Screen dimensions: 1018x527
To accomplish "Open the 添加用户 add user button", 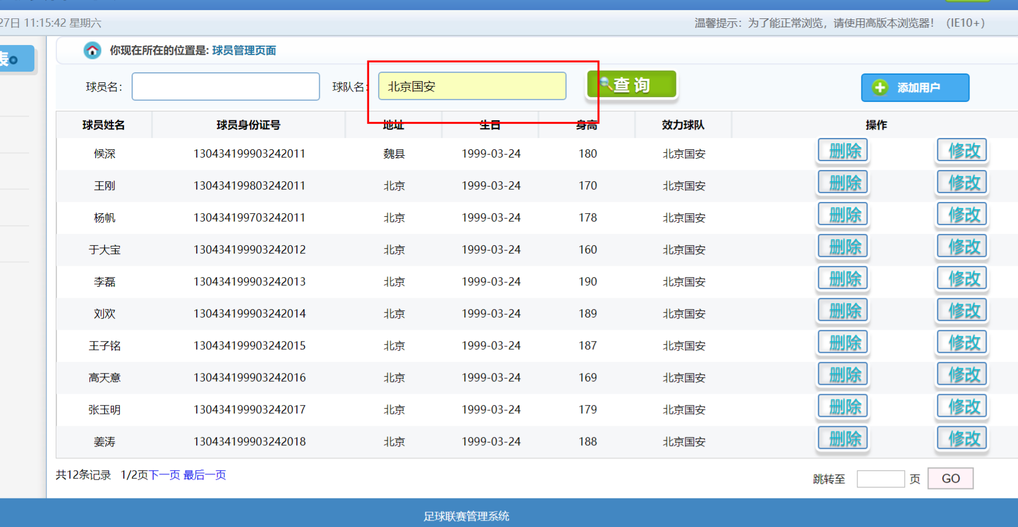I will tap(915, 88).
